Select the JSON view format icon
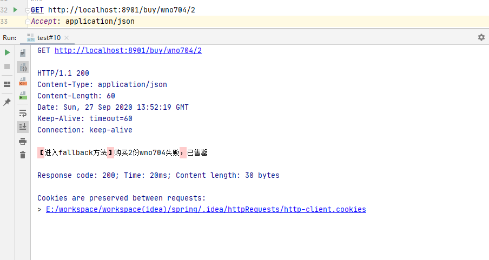489x260 pixels. point(23,67)
